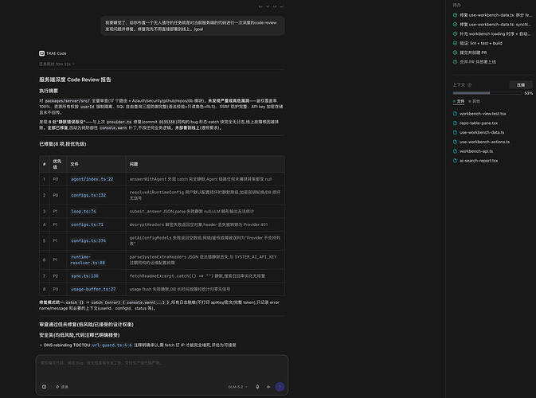The height and width of the screenshot is (398, 536).
Task: Click the todo text 提交并创建 PR
Action: 473,53
